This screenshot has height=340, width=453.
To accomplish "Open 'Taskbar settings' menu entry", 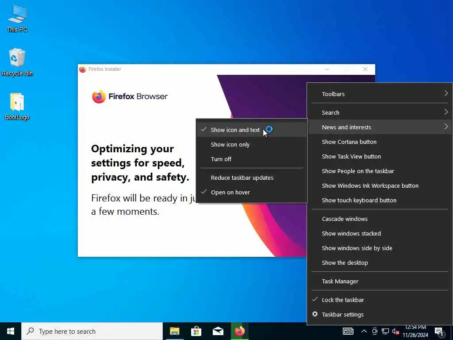I will 379,314.
